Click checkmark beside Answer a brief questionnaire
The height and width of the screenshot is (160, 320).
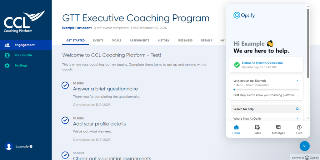(65, 85)
